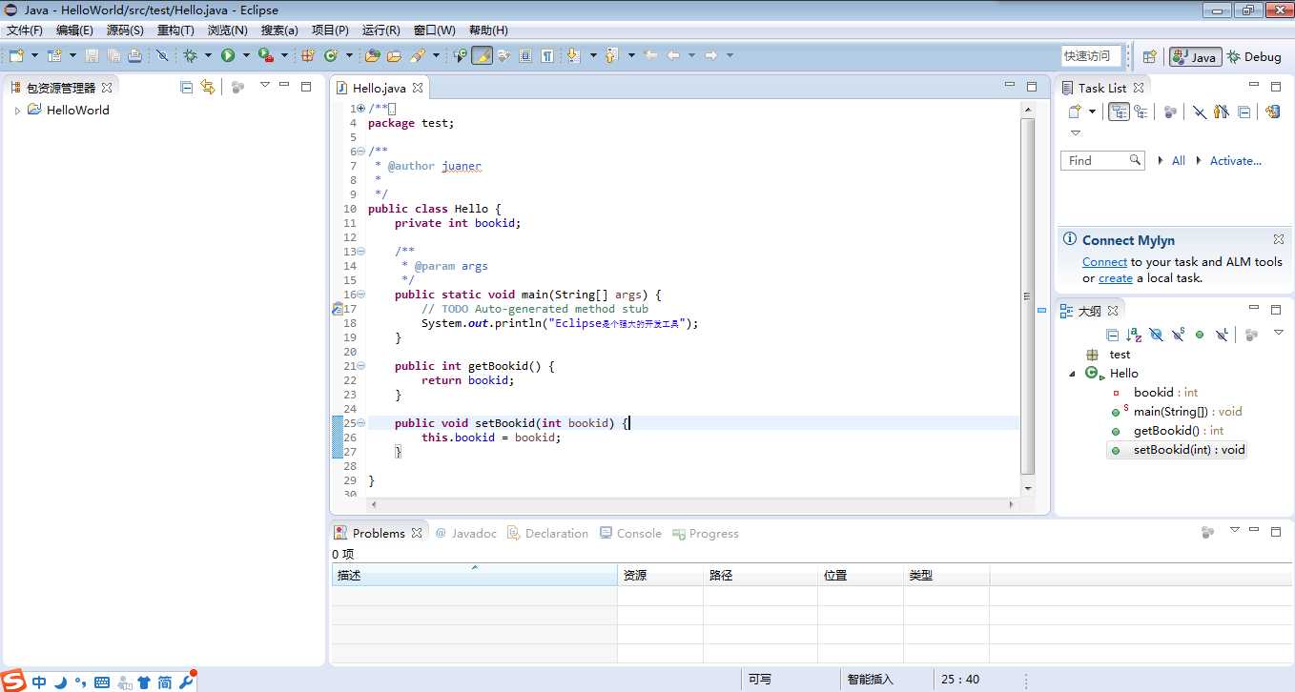The width and height of the screenshot is (1295, 692).
Task: Select the Java perspective button
Action: pyautogui.click(x=1195, y=56)
